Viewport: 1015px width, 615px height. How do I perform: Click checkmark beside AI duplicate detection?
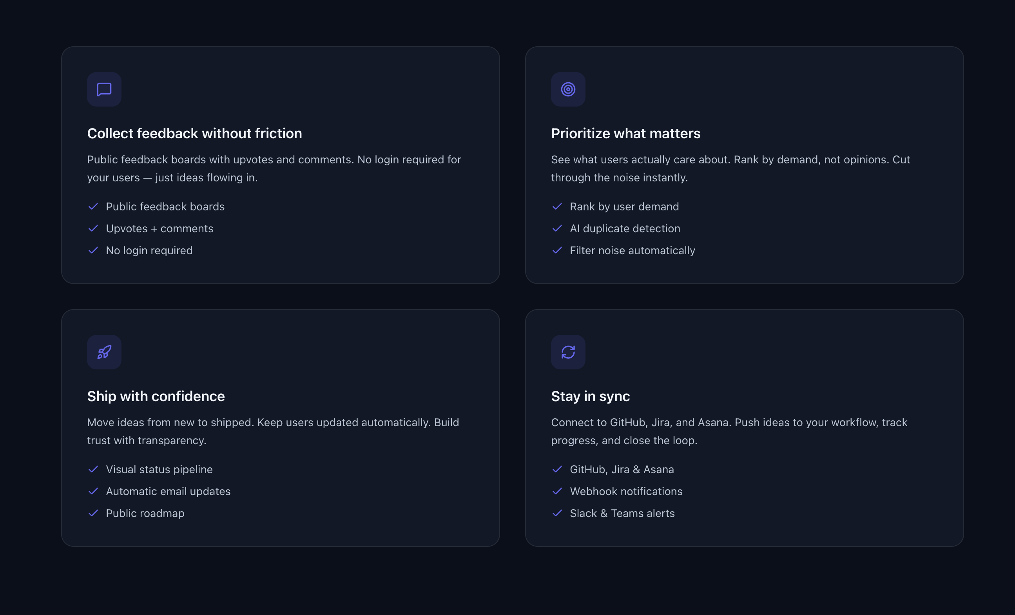click(557, 228)
